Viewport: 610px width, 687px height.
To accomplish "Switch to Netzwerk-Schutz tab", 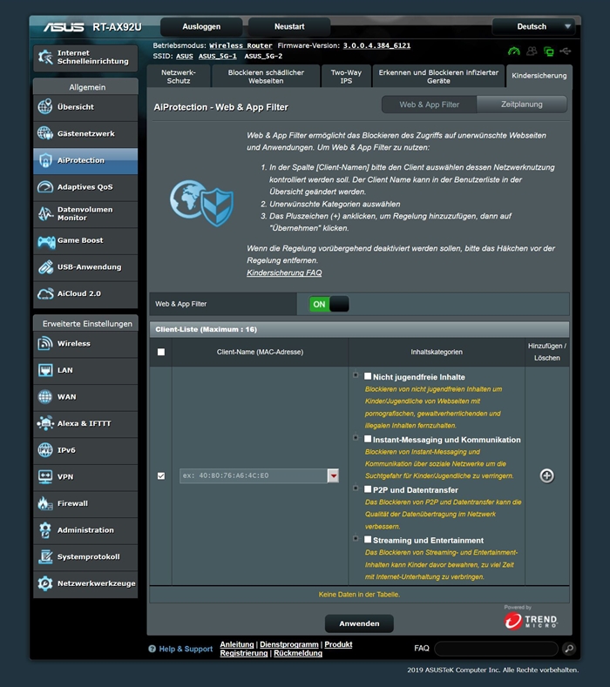I will 179,77.
